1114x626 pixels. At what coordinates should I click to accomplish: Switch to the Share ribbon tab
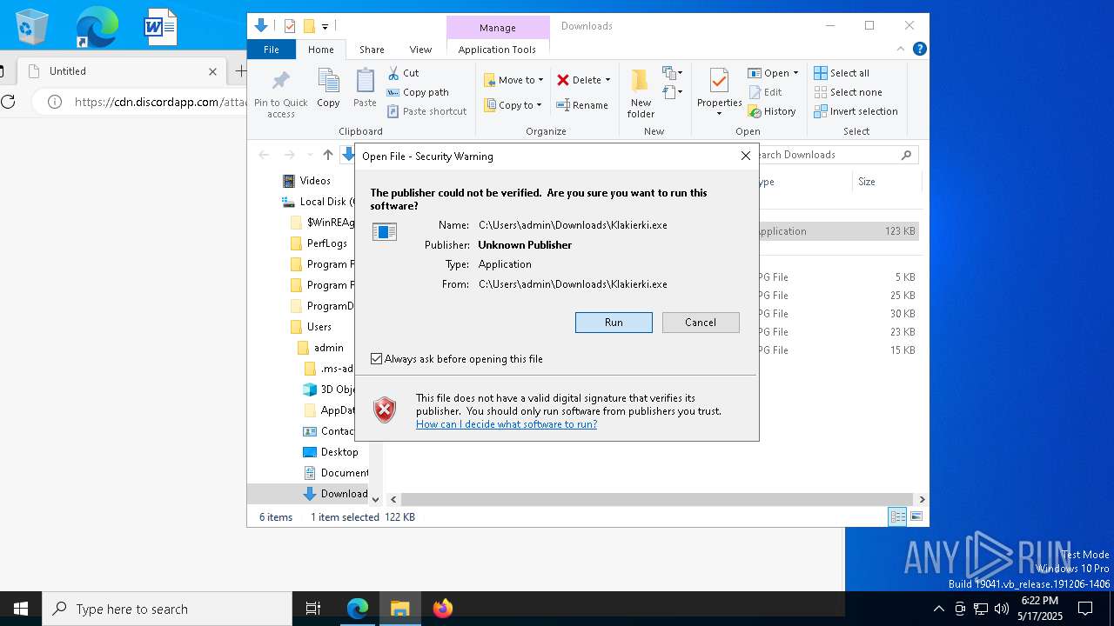tap(372, 50)
